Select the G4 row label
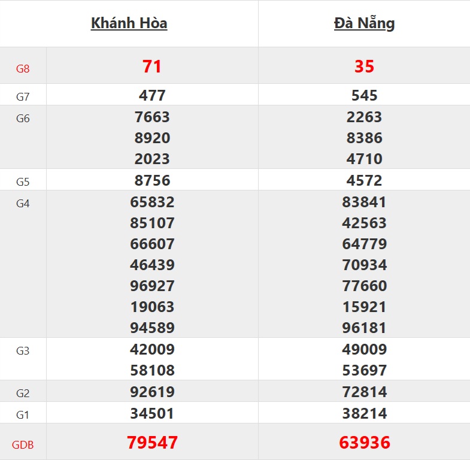470x460 pixels. pos(23,204)
